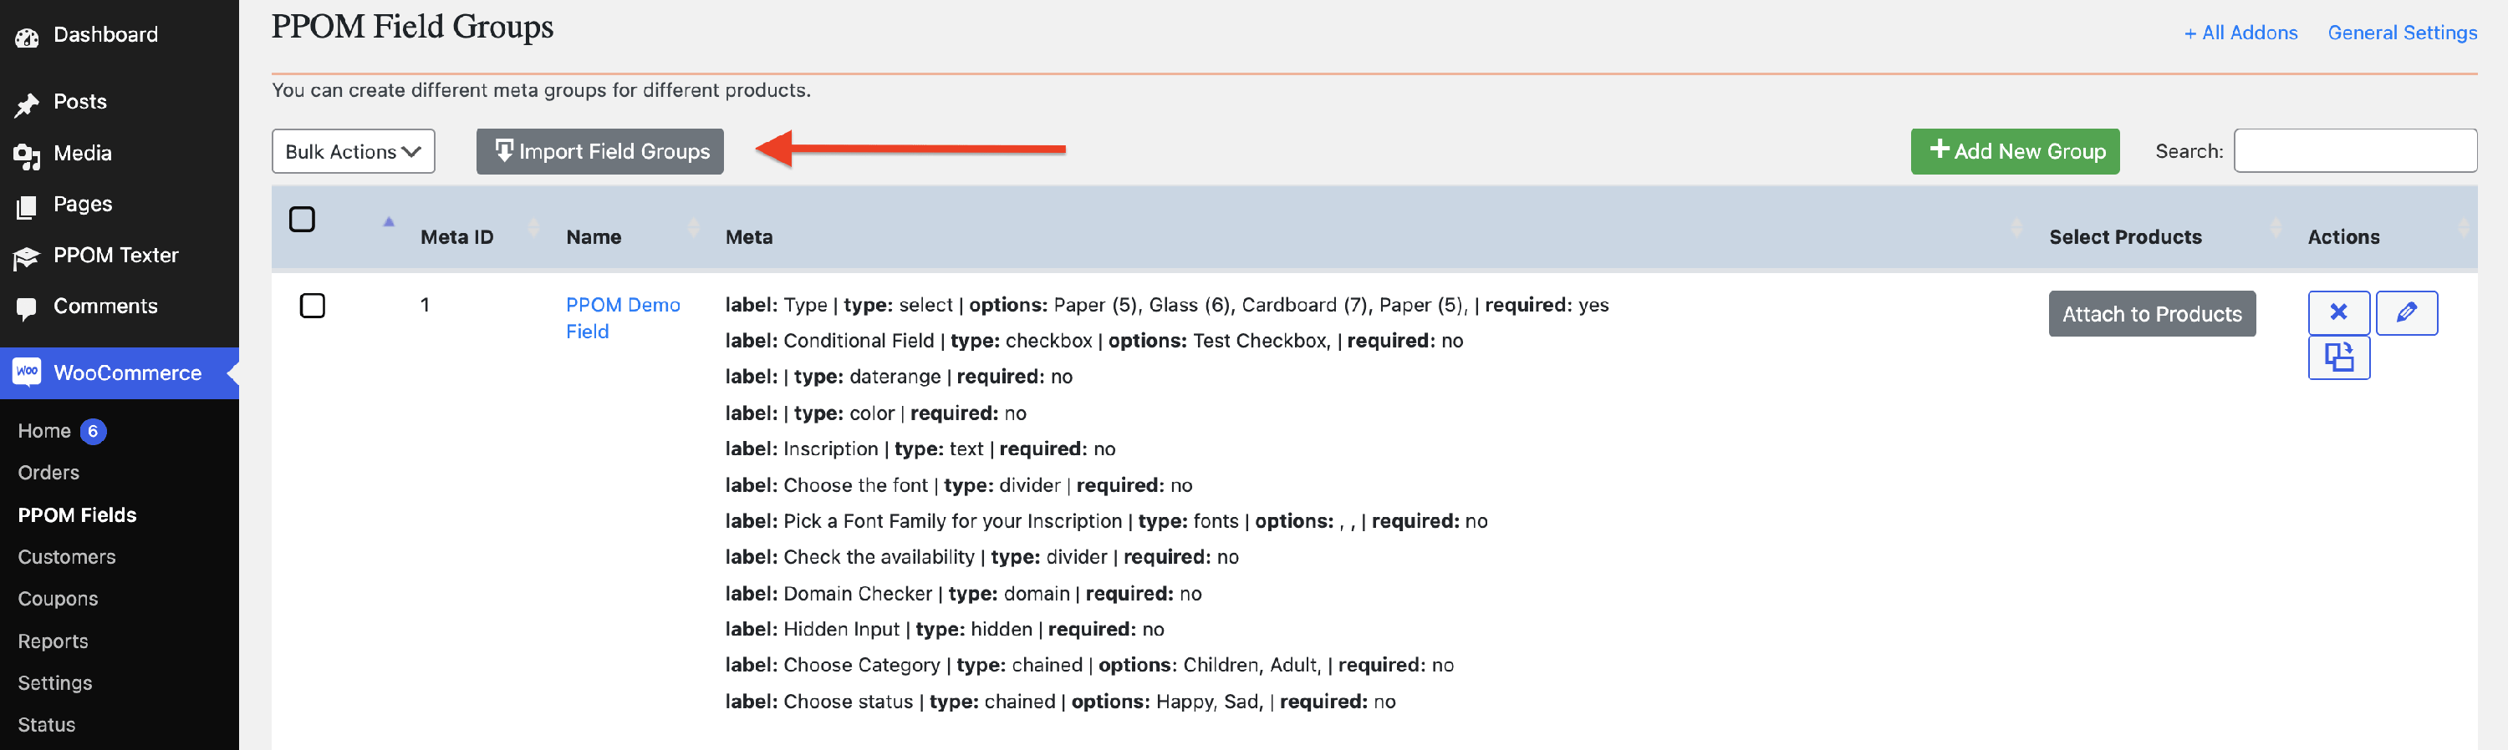
Task: Delete the PPOM Demo Field group
Action: (2337, 312)
